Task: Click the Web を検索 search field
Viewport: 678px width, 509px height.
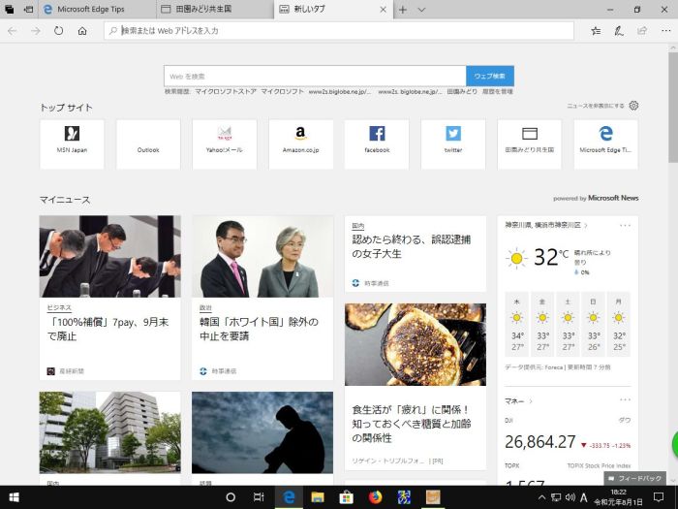Action: (x=315, y=76)
